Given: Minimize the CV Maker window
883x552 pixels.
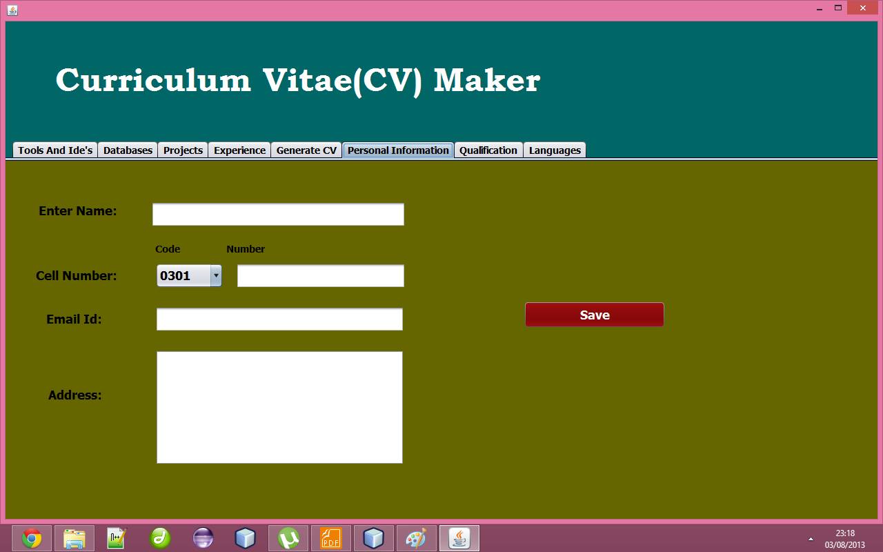Looking at the screenshot, I should [819, 8].
